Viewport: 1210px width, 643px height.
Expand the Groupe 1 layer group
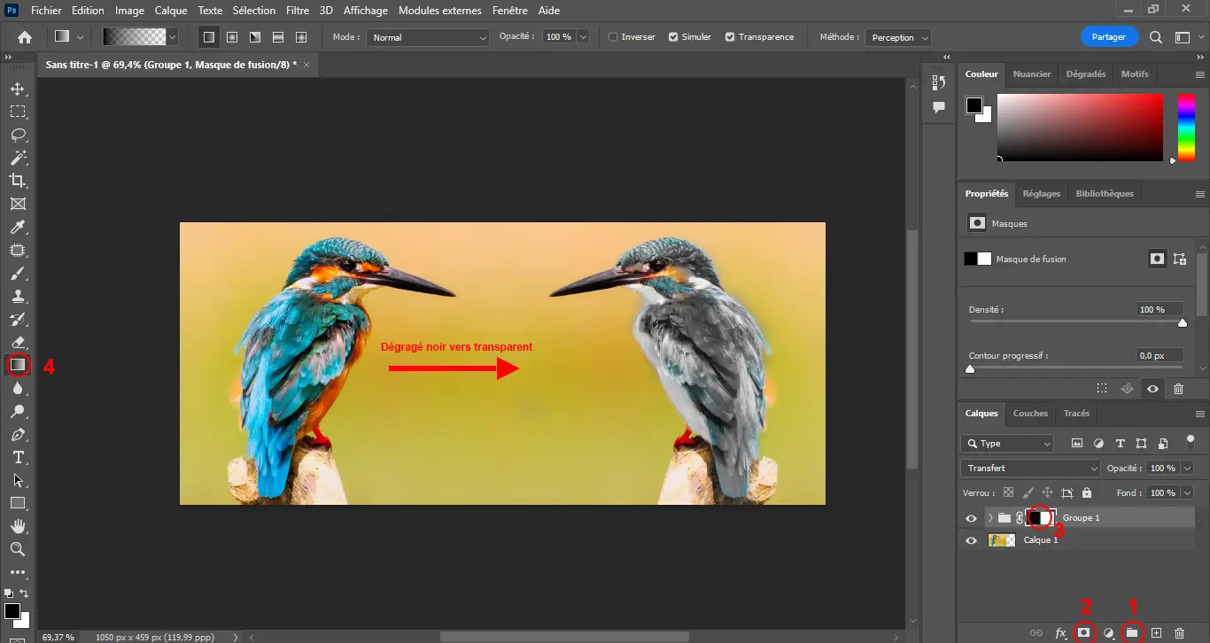click(990, 517)
